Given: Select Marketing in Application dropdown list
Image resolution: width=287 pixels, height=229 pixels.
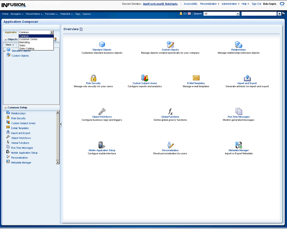Looking at the screenshot, I should point(25,42).
